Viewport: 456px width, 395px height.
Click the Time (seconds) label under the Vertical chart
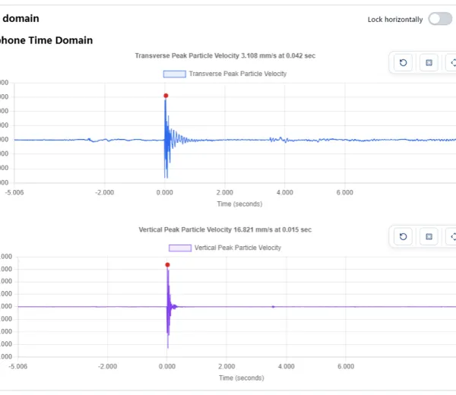[x=242, y=378]
